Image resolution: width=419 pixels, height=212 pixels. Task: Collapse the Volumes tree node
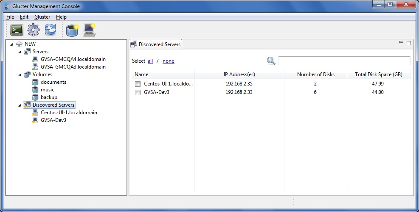19,74
